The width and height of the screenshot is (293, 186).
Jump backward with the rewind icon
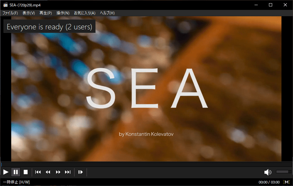[x=48, y=172]
